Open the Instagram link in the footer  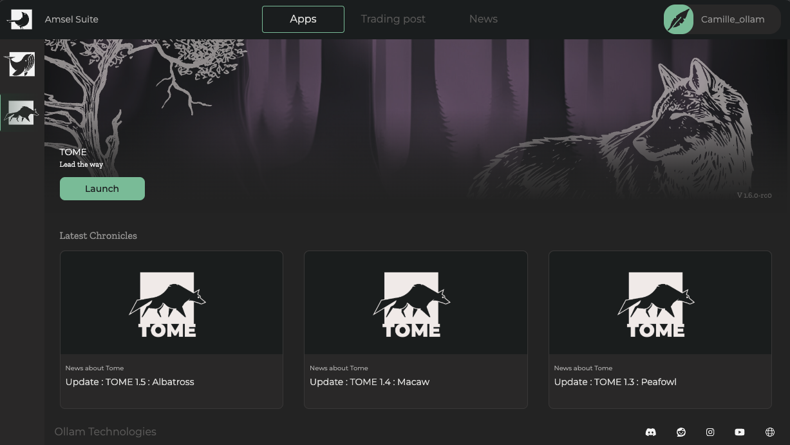tap(710, 432)
